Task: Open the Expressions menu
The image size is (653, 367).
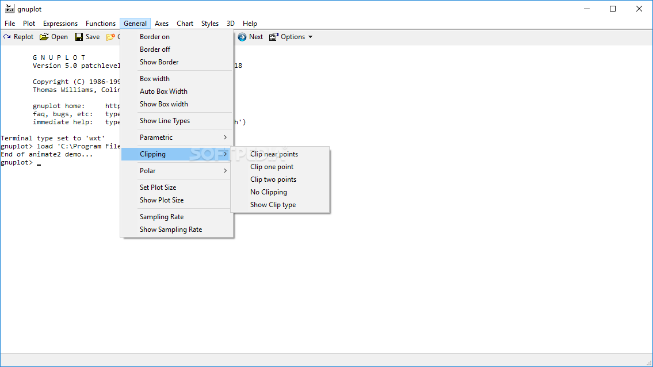Action: coord(60,24)
